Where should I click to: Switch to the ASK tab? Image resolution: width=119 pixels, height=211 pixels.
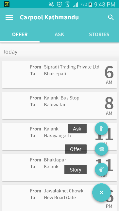(59, 35)
